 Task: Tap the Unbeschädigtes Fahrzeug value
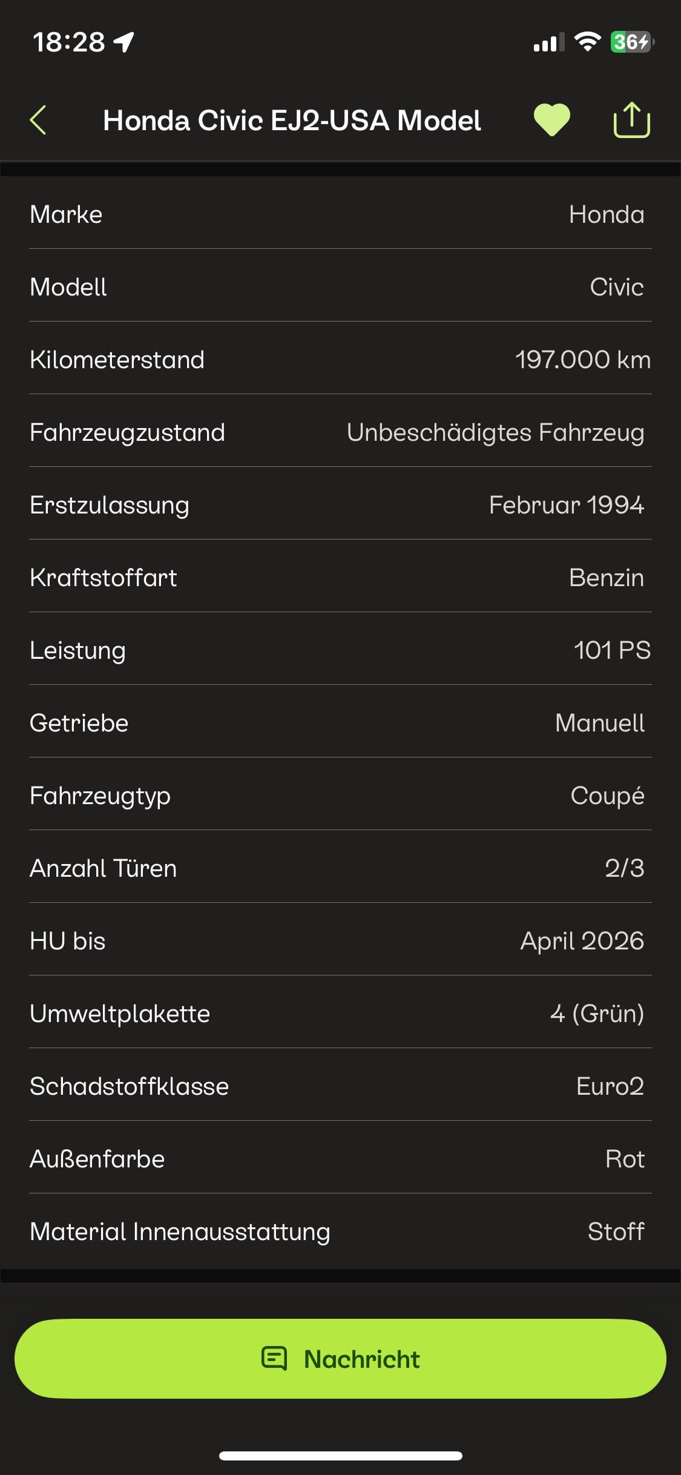pyautogui.click(x=495, y=432)
